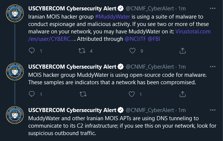This screenshot has height=141, width=223.
Task: Retweet the open-source code malware tweet
Action: pyautogui.click(x=83, y=94)
